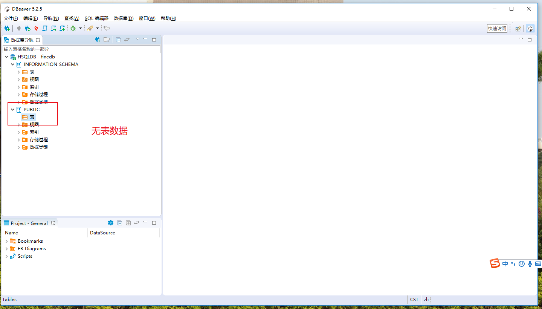This screenshot has height=309, width=542.
Task: Click the green Debug bug icon
Action: pos(73,28)
